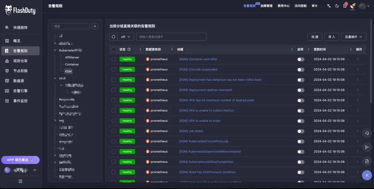374x189 pixels.
Task: Collapse the Kubernetes tree node
Action: point(55,50)
